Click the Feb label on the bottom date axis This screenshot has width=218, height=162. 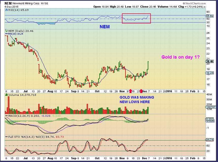(193, 158)
